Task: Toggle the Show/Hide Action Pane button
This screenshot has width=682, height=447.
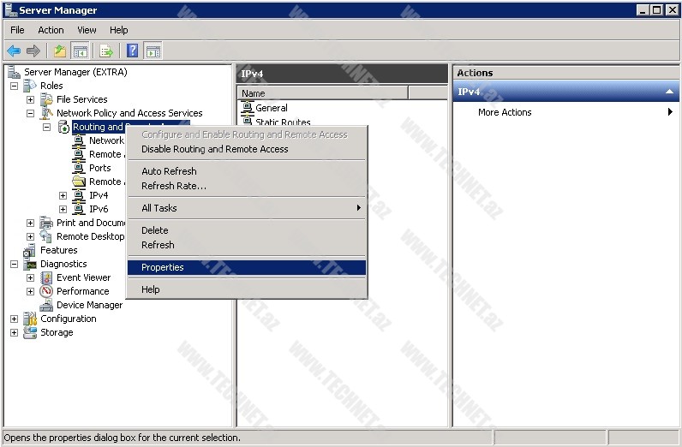Action: click(x=153, y=51)
